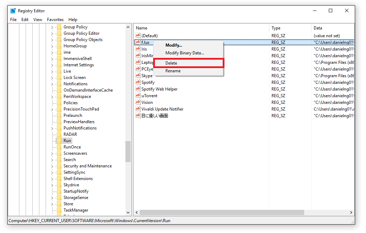Expand the Internet Settings key
366x233 pixels.
52,65
